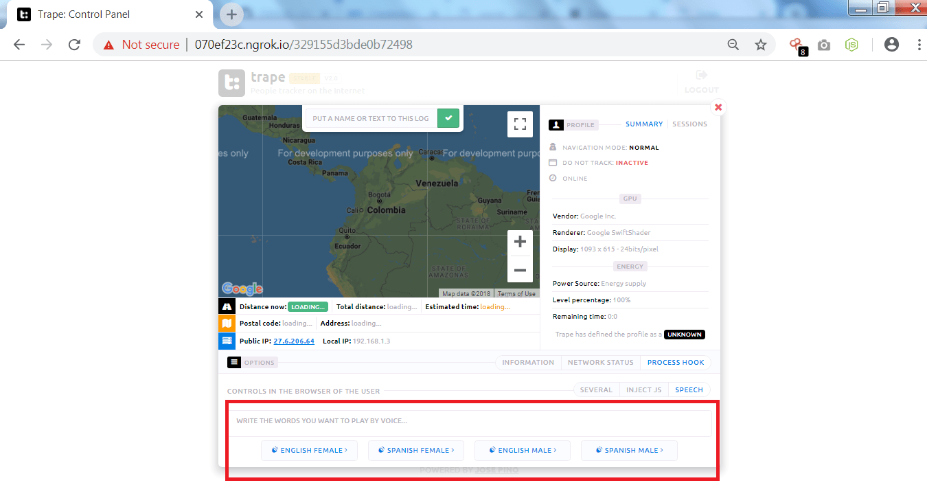Click the Display 1093 x 615 row
927x485 pixels.
[x=630, y=249]
